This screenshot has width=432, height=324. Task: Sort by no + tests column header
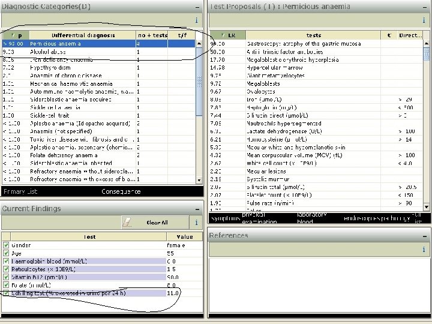(x=152, y=35)
